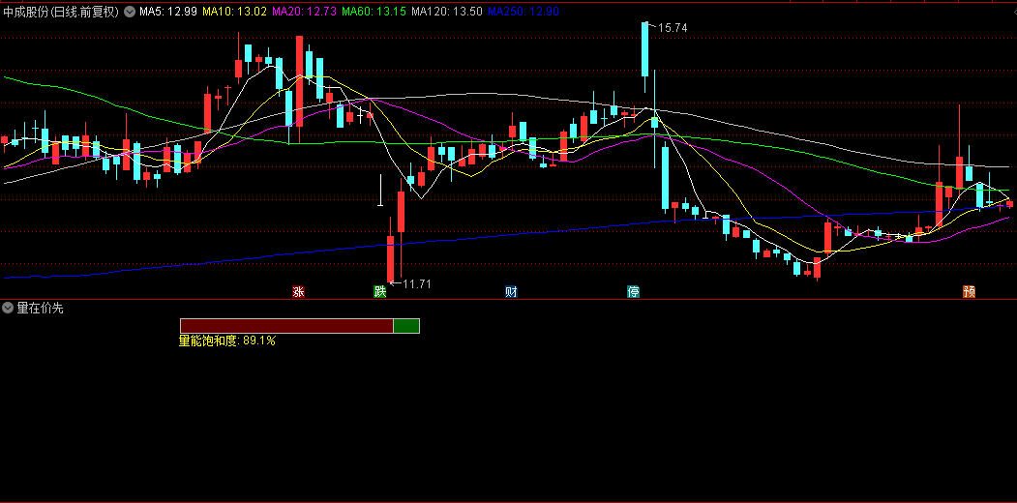The image size is (1017, 503).
Task: Click the MA120: 13.50 legend label
Action: tap(447, 11)
